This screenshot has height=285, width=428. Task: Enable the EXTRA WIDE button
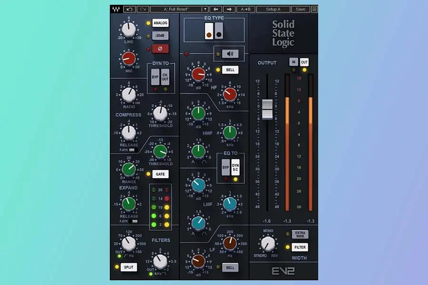coord(300,234)
